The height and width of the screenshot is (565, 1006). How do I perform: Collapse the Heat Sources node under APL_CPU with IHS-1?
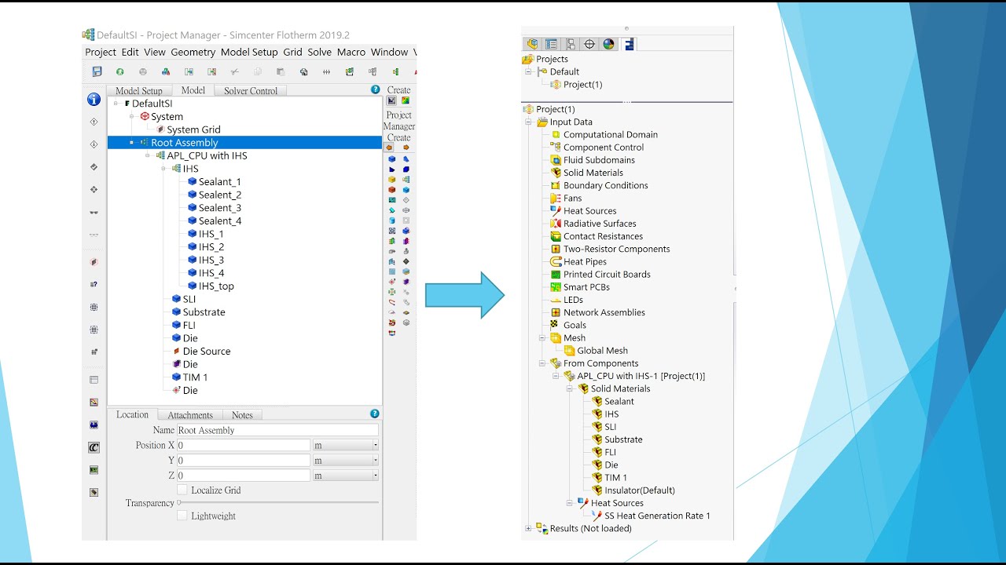coord(570,503)
